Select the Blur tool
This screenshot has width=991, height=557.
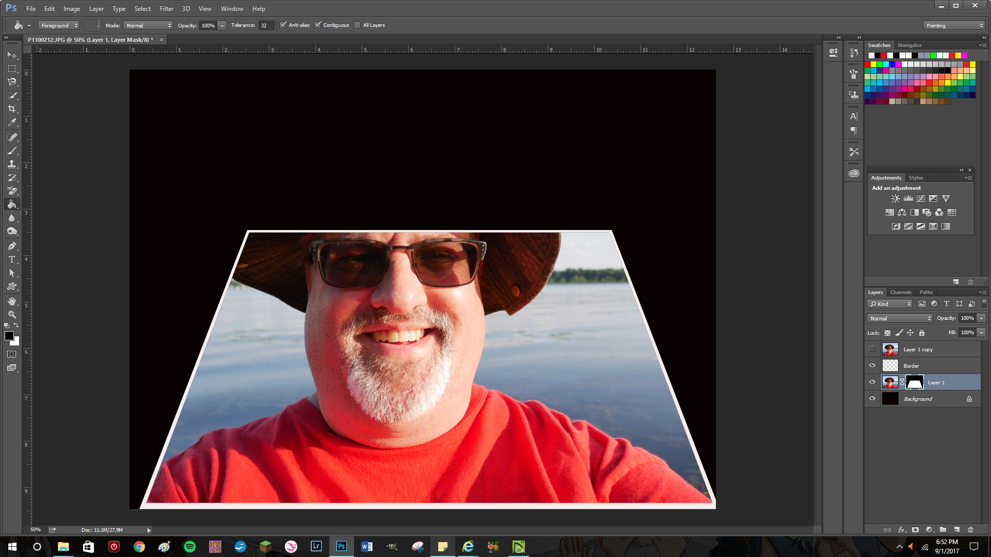point(12,218)
